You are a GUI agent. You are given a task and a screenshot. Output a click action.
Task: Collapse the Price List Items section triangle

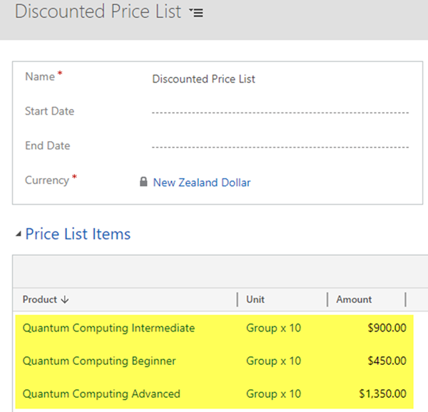18,235
